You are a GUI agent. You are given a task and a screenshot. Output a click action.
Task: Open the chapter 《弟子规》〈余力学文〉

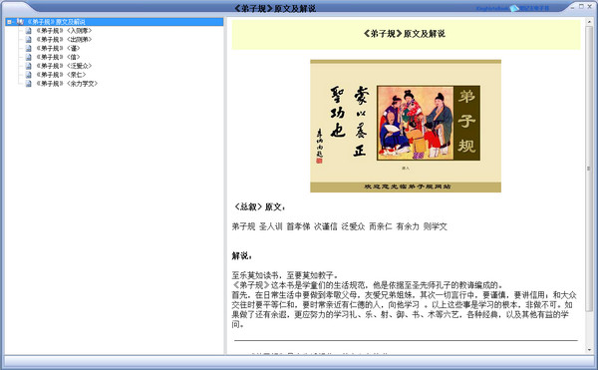click(x=67, y=83)
